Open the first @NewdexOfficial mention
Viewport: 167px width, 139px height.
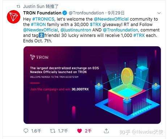click(x=111, y=19)
